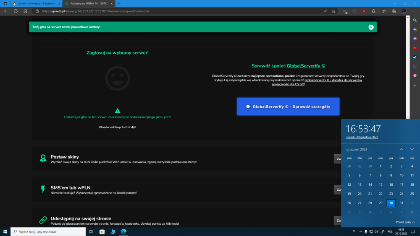The width and height of the screenshot is (420, 236).
Task: Open Windows Start menu
Action: tap(5, 231)
